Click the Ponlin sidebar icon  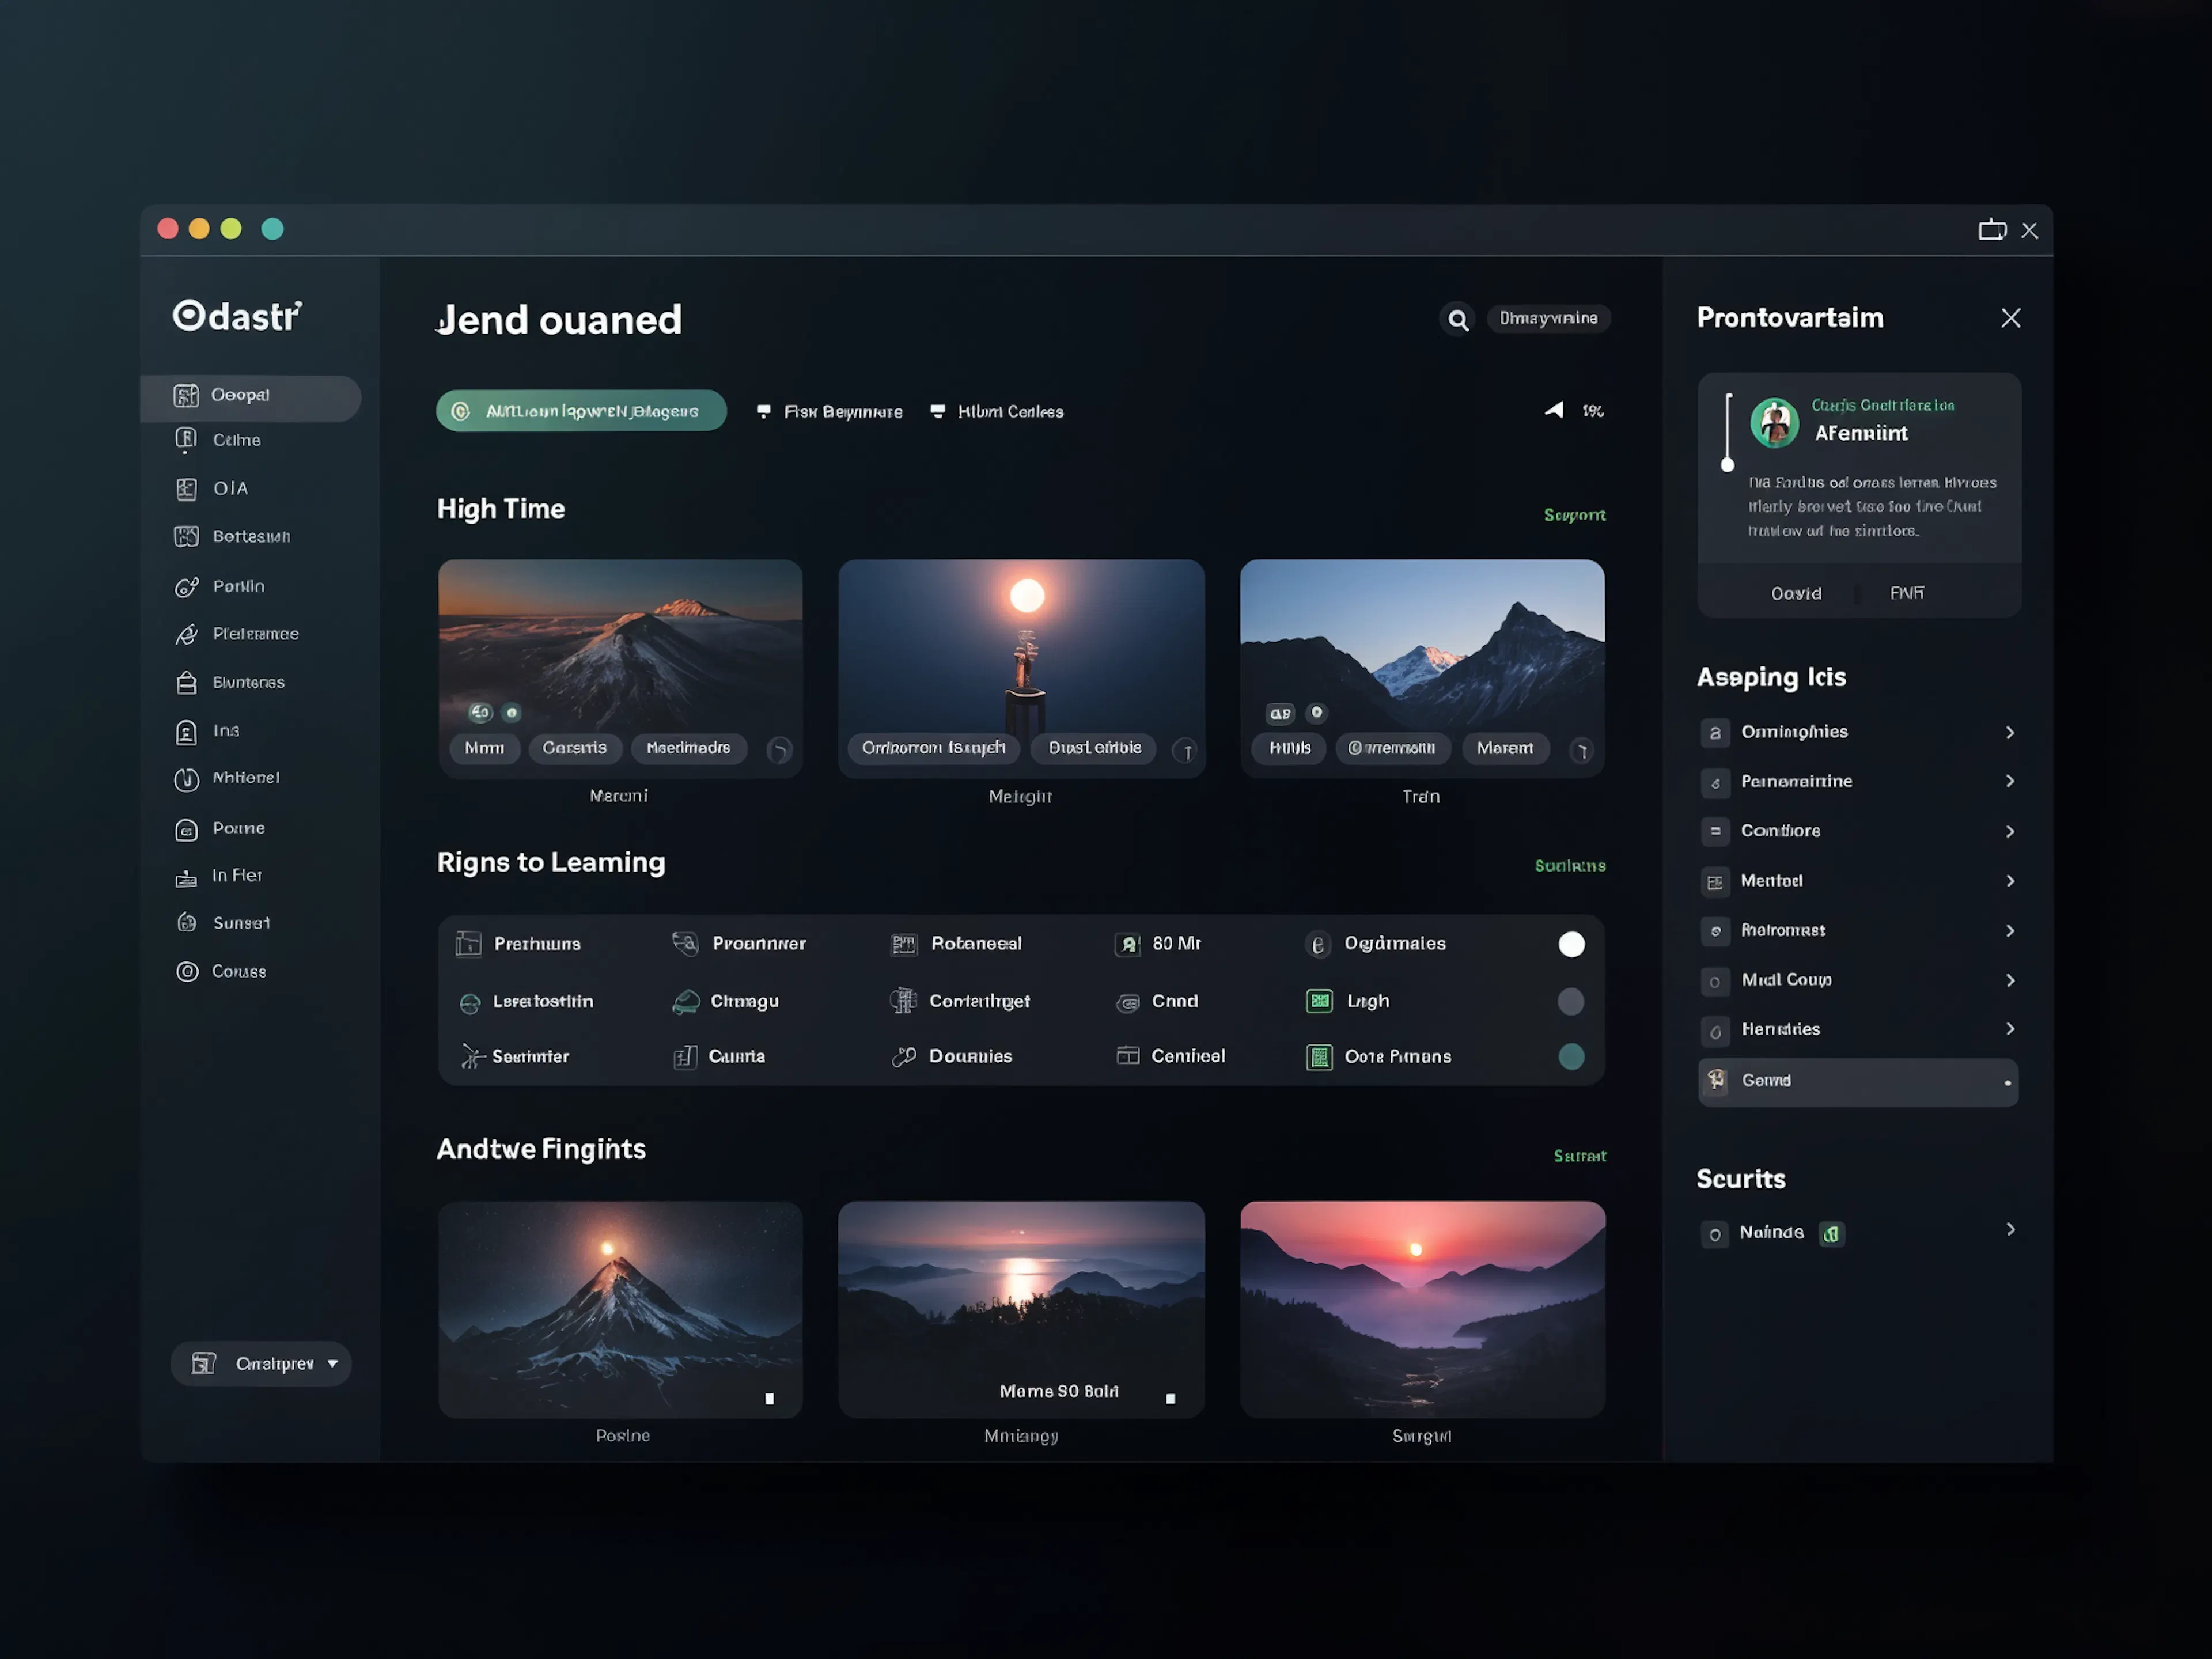point(186,587)
